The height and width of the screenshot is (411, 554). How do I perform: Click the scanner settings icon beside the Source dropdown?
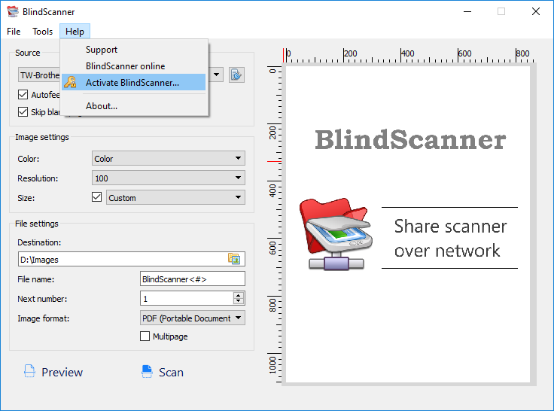coord(236,75)
